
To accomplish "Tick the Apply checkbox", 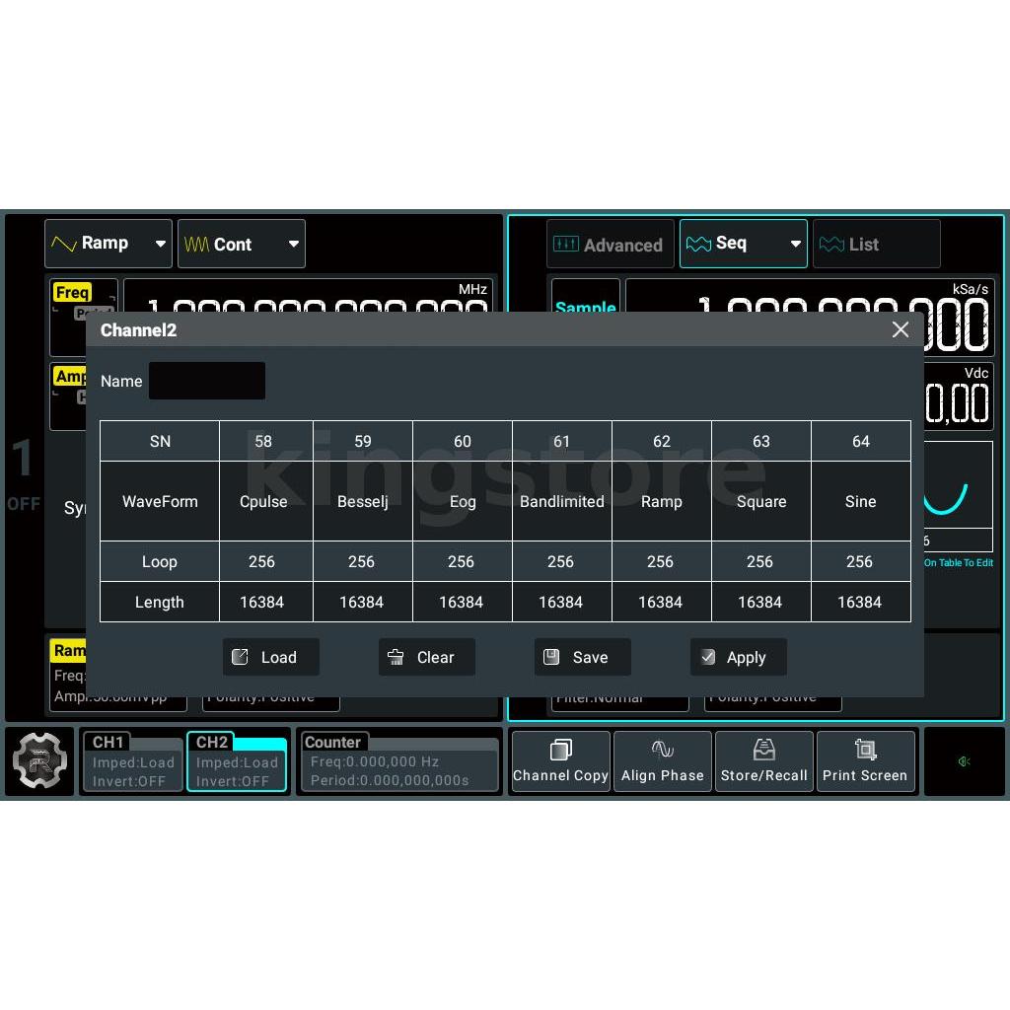I will (x=709, y=658).
